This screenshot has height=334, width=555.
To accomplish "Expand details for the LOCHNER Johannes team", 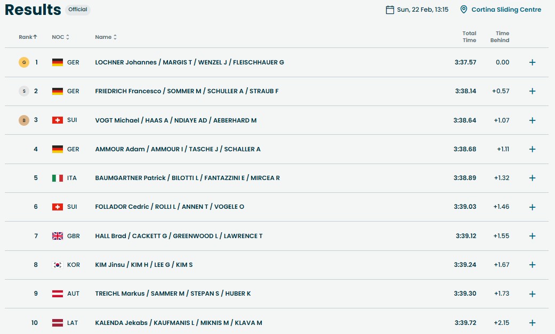I will pyautogui.click(x=532, y=62).
